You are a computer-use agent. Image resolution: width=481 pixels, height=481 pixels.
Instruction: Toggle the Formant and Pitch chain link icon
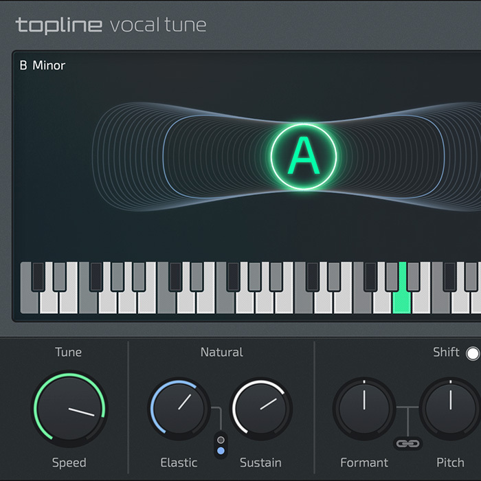click(407, 443)
